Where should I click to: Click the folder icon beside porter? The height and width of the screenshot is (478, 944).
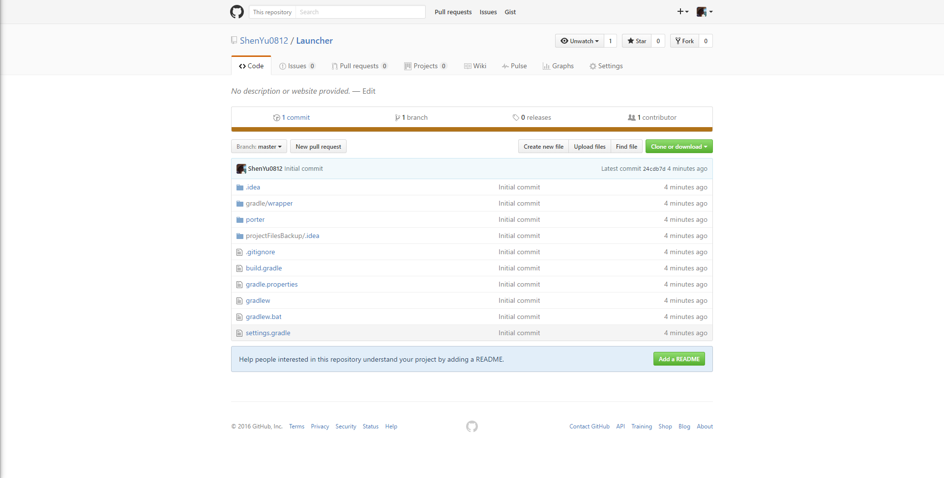click(x=240, y=219)
